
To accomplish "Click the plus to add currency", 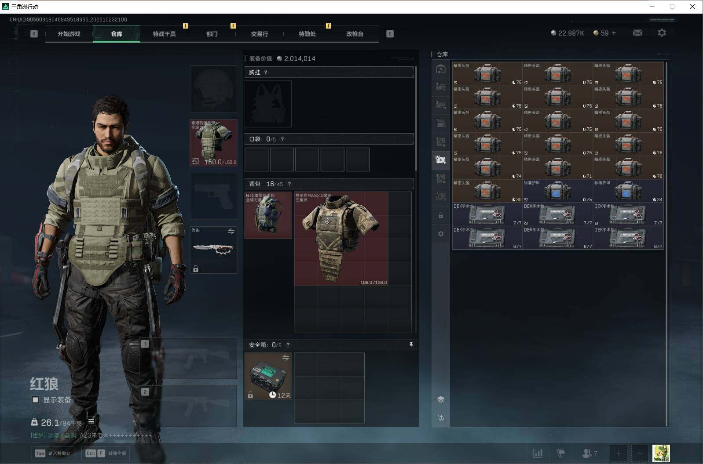I will (614, 33).
